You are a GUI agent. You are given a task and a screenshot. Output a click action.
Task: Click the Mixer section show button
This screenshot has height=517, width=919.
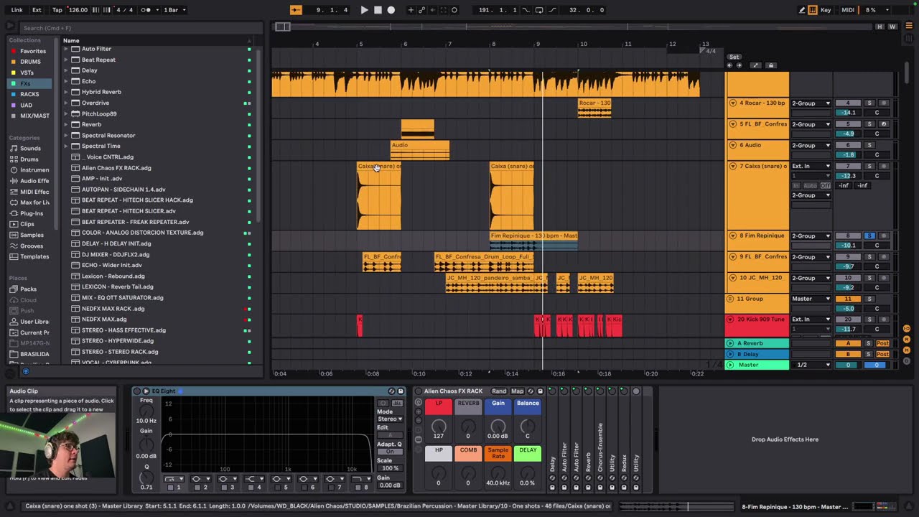[x=907, y=349]
